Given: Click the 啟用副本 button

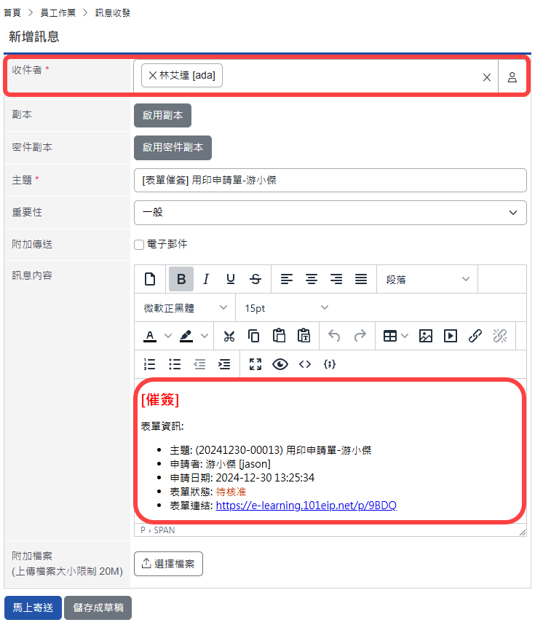Looking at the screenshot, I should 162,115.
